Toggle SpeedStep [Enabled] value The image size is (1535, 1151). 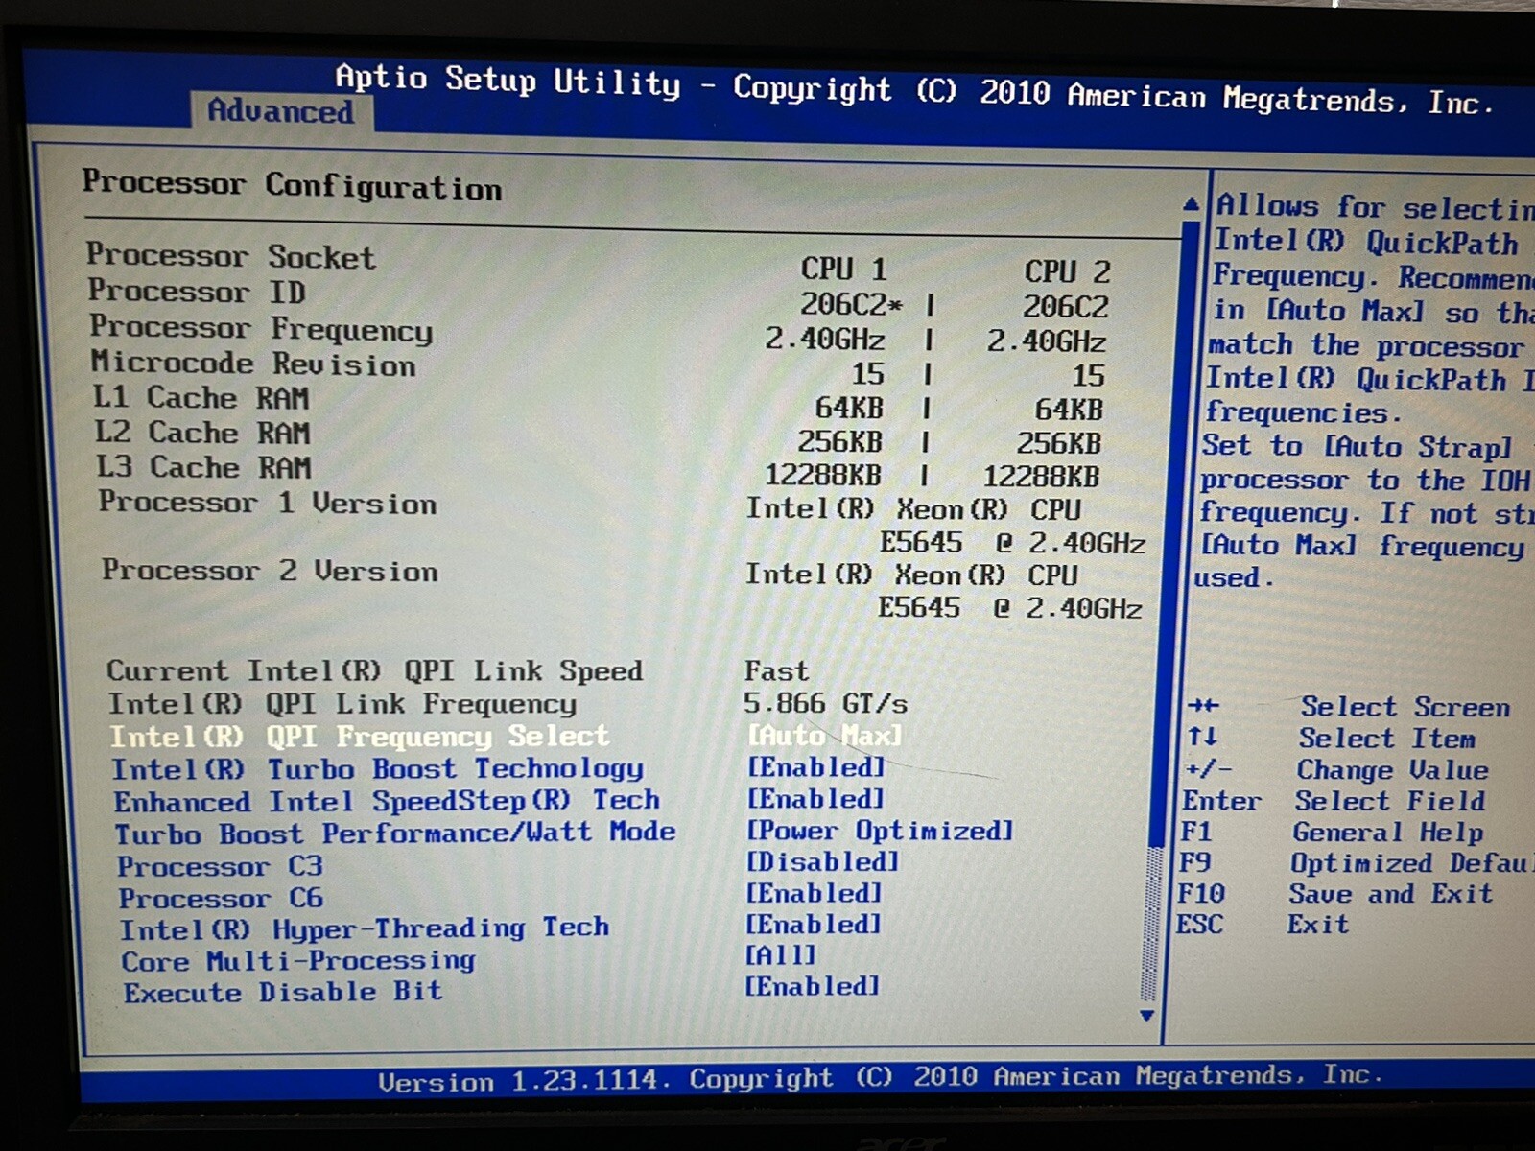[815, 798]
